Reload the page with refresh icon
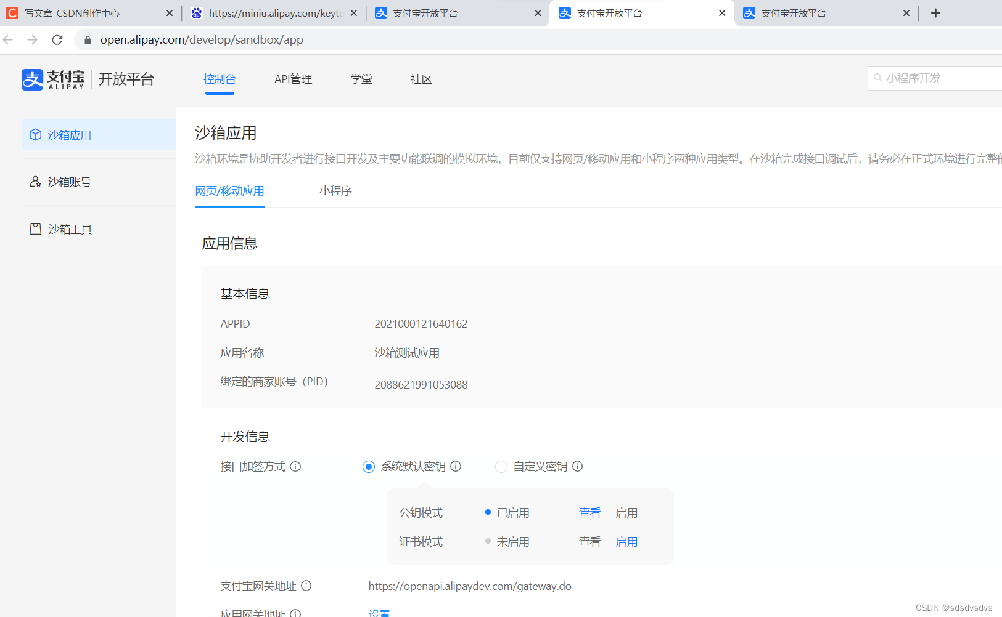The image size is (1002, 617). (57, 40)
